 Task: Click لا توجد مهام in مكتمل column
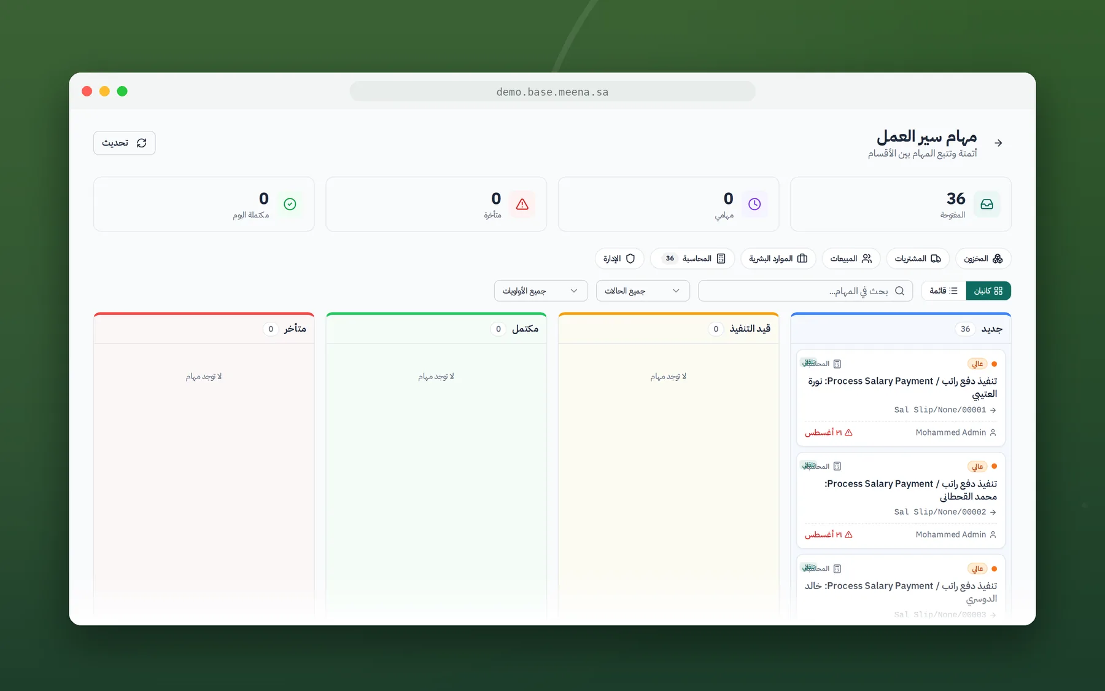(436, 377)
